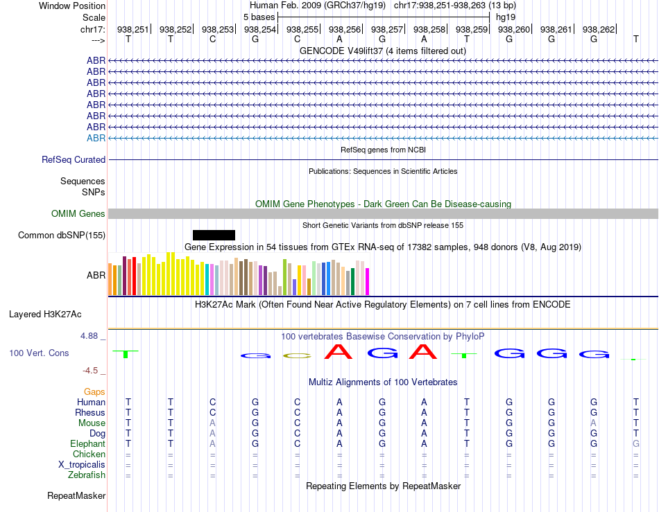
Task: Click the Chicken alignment row label
Action: point(89,454)
